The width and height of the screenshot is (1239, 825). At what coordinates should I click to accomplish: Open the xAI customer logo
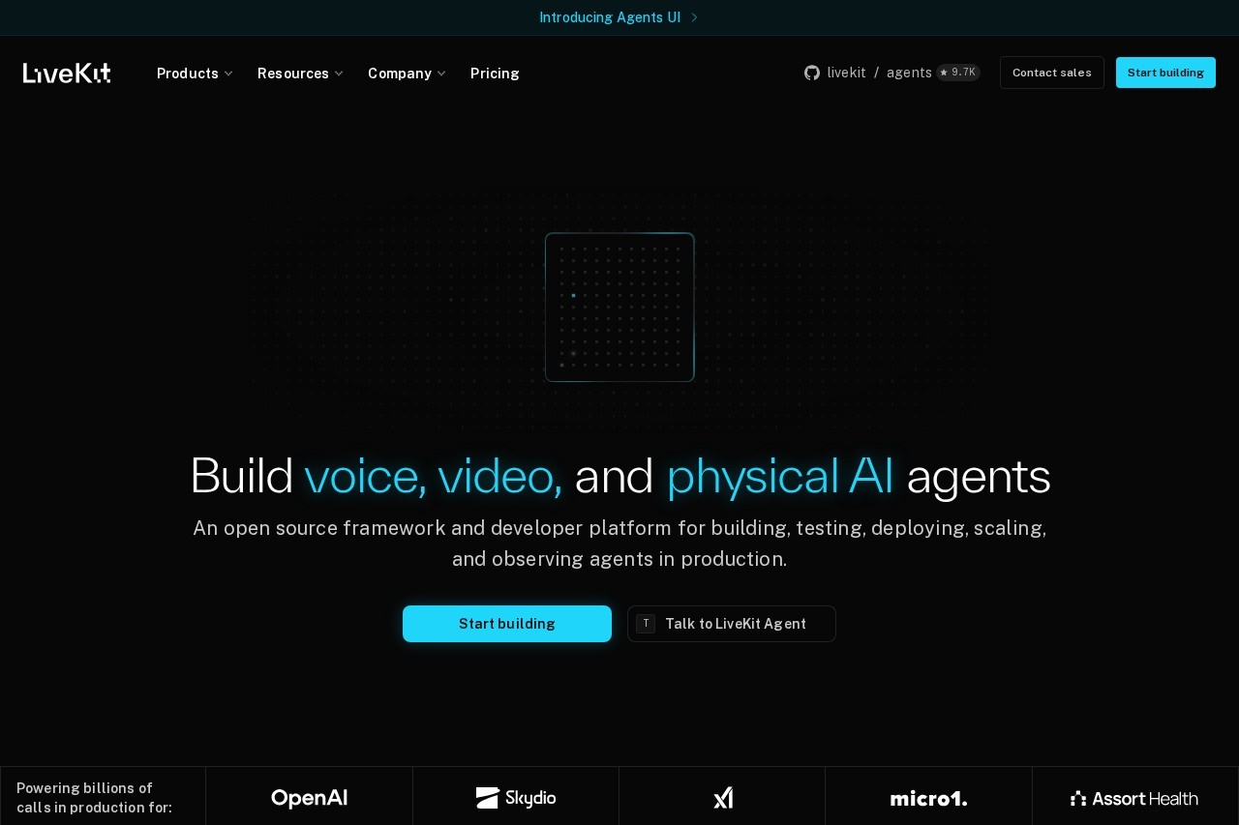722,798
